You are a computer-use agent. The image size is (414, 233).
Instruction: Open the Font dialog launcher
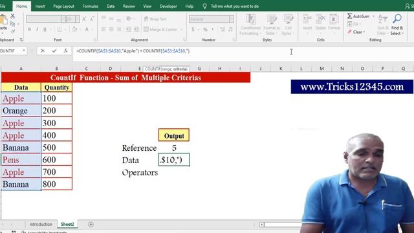[95, 39]
